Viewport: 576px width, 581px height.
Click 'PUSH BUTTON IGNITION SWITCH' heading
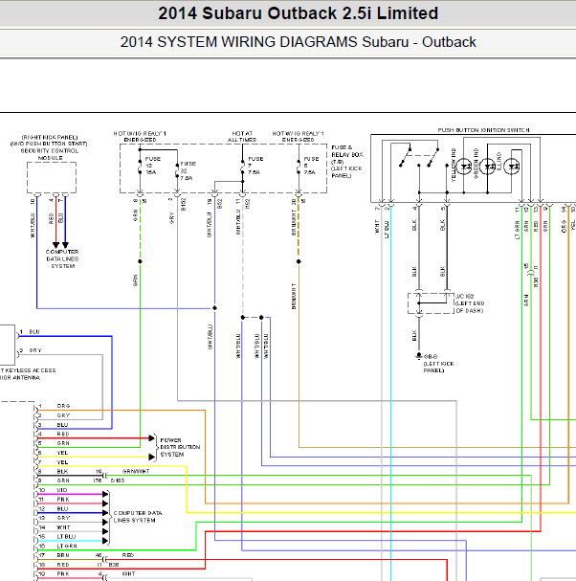coord(483,130)
